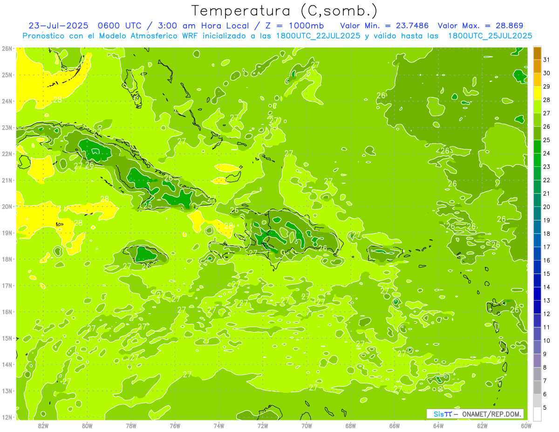Pick the lime legend swatch between 27 and 28

point(537,106)
